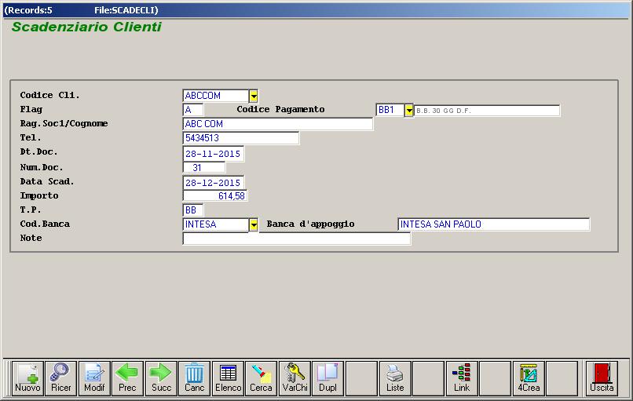The image size is (633, 401).
Task: Click the Codice Pagamento label
Action: 280,109
